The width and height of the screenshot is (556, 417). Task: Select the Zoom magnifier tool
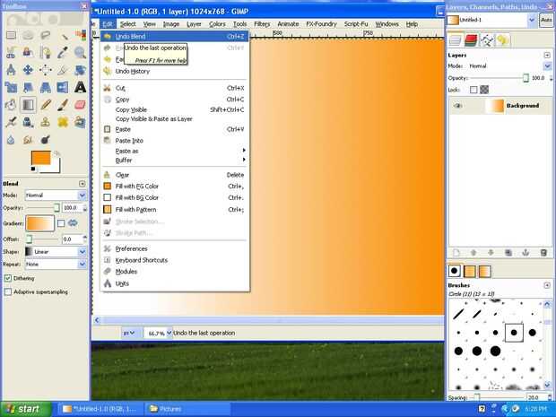80,53
